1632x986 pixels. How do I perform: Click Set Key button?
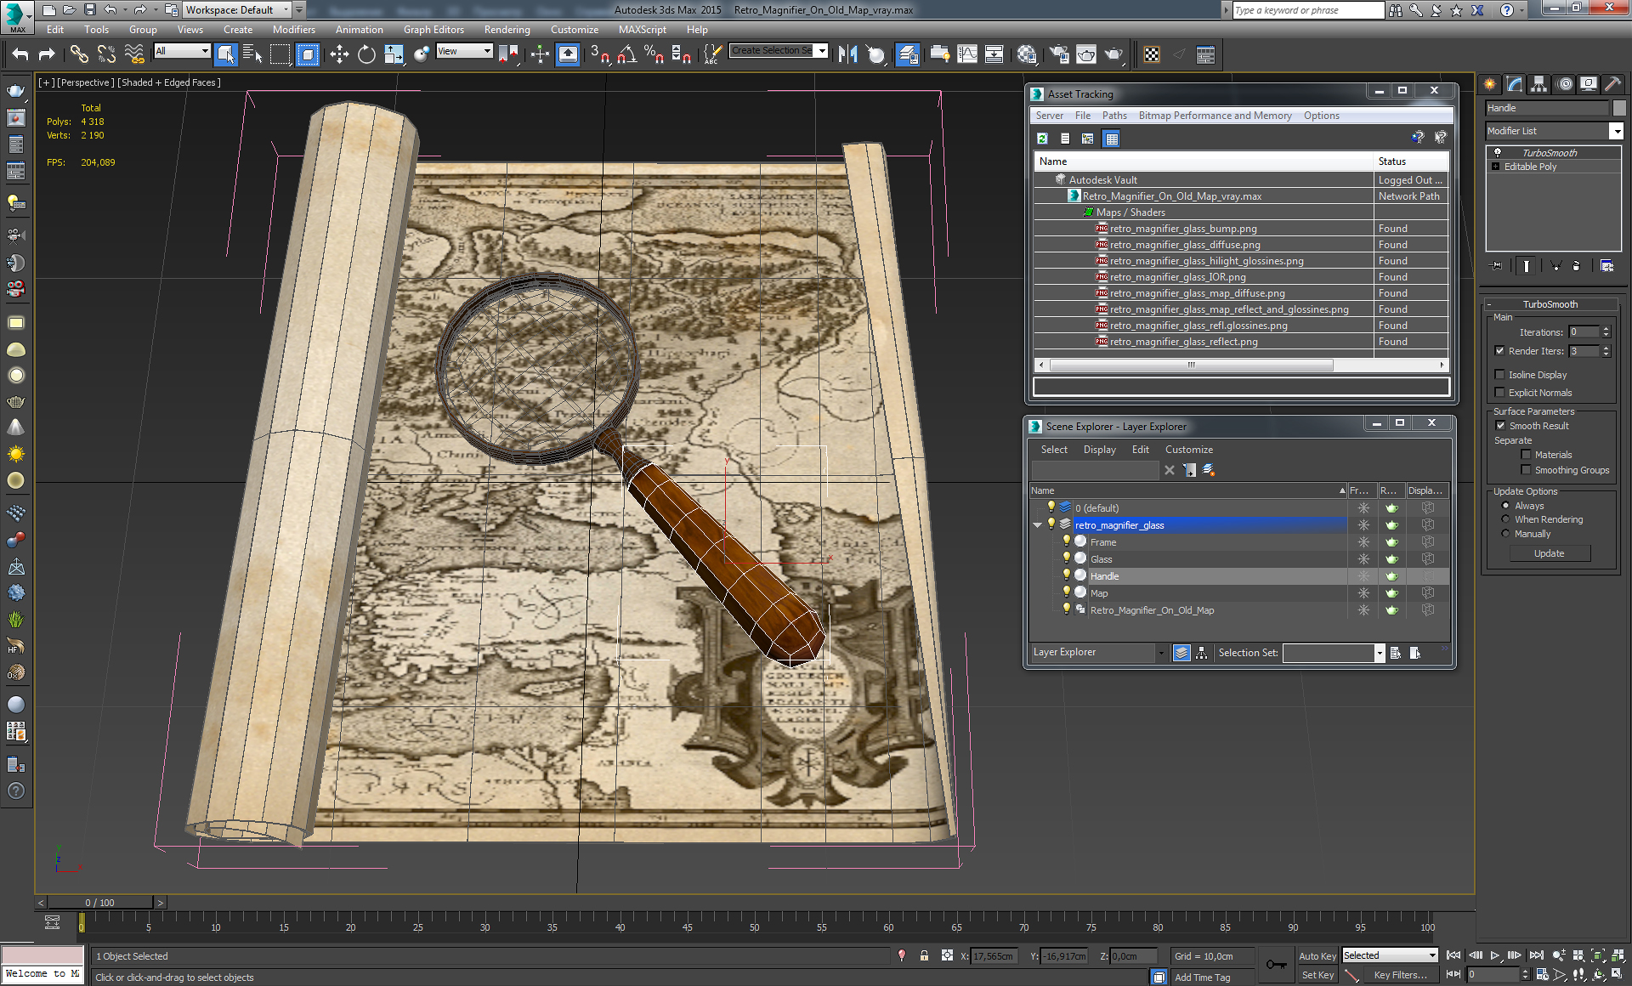tap(1317, 975)
